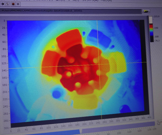Open the yellow folder browse button
The width and height of the screenshot is (162, 135).
[x=146, y=11]
